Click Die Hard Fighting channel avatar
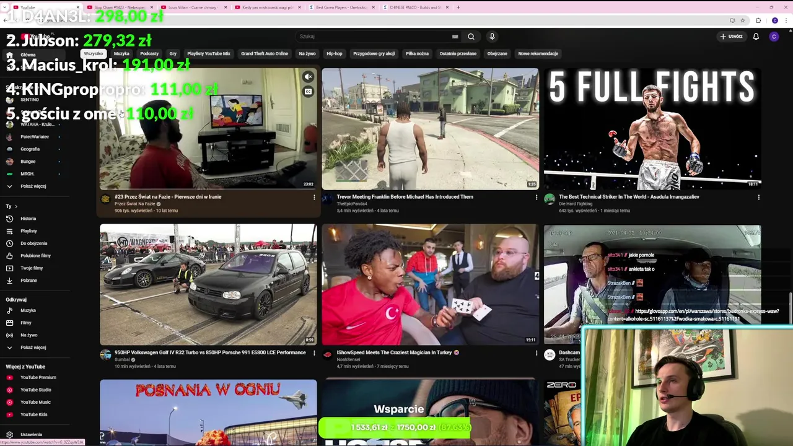Screen dimensions: 793x446 coord(550,199)
